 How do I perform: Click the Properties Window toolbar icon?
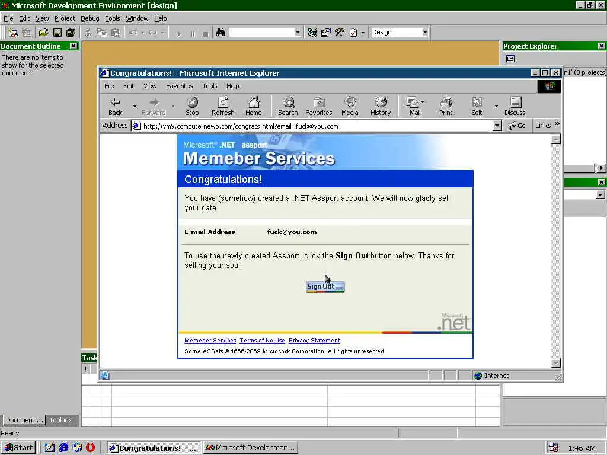click(x=325, y=33)
